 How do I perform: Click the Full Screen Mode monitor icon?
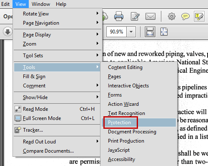tap(18, 118)
